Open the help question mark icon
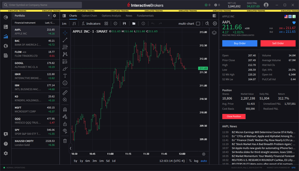The image size is (299, 171). coord(6,144)
